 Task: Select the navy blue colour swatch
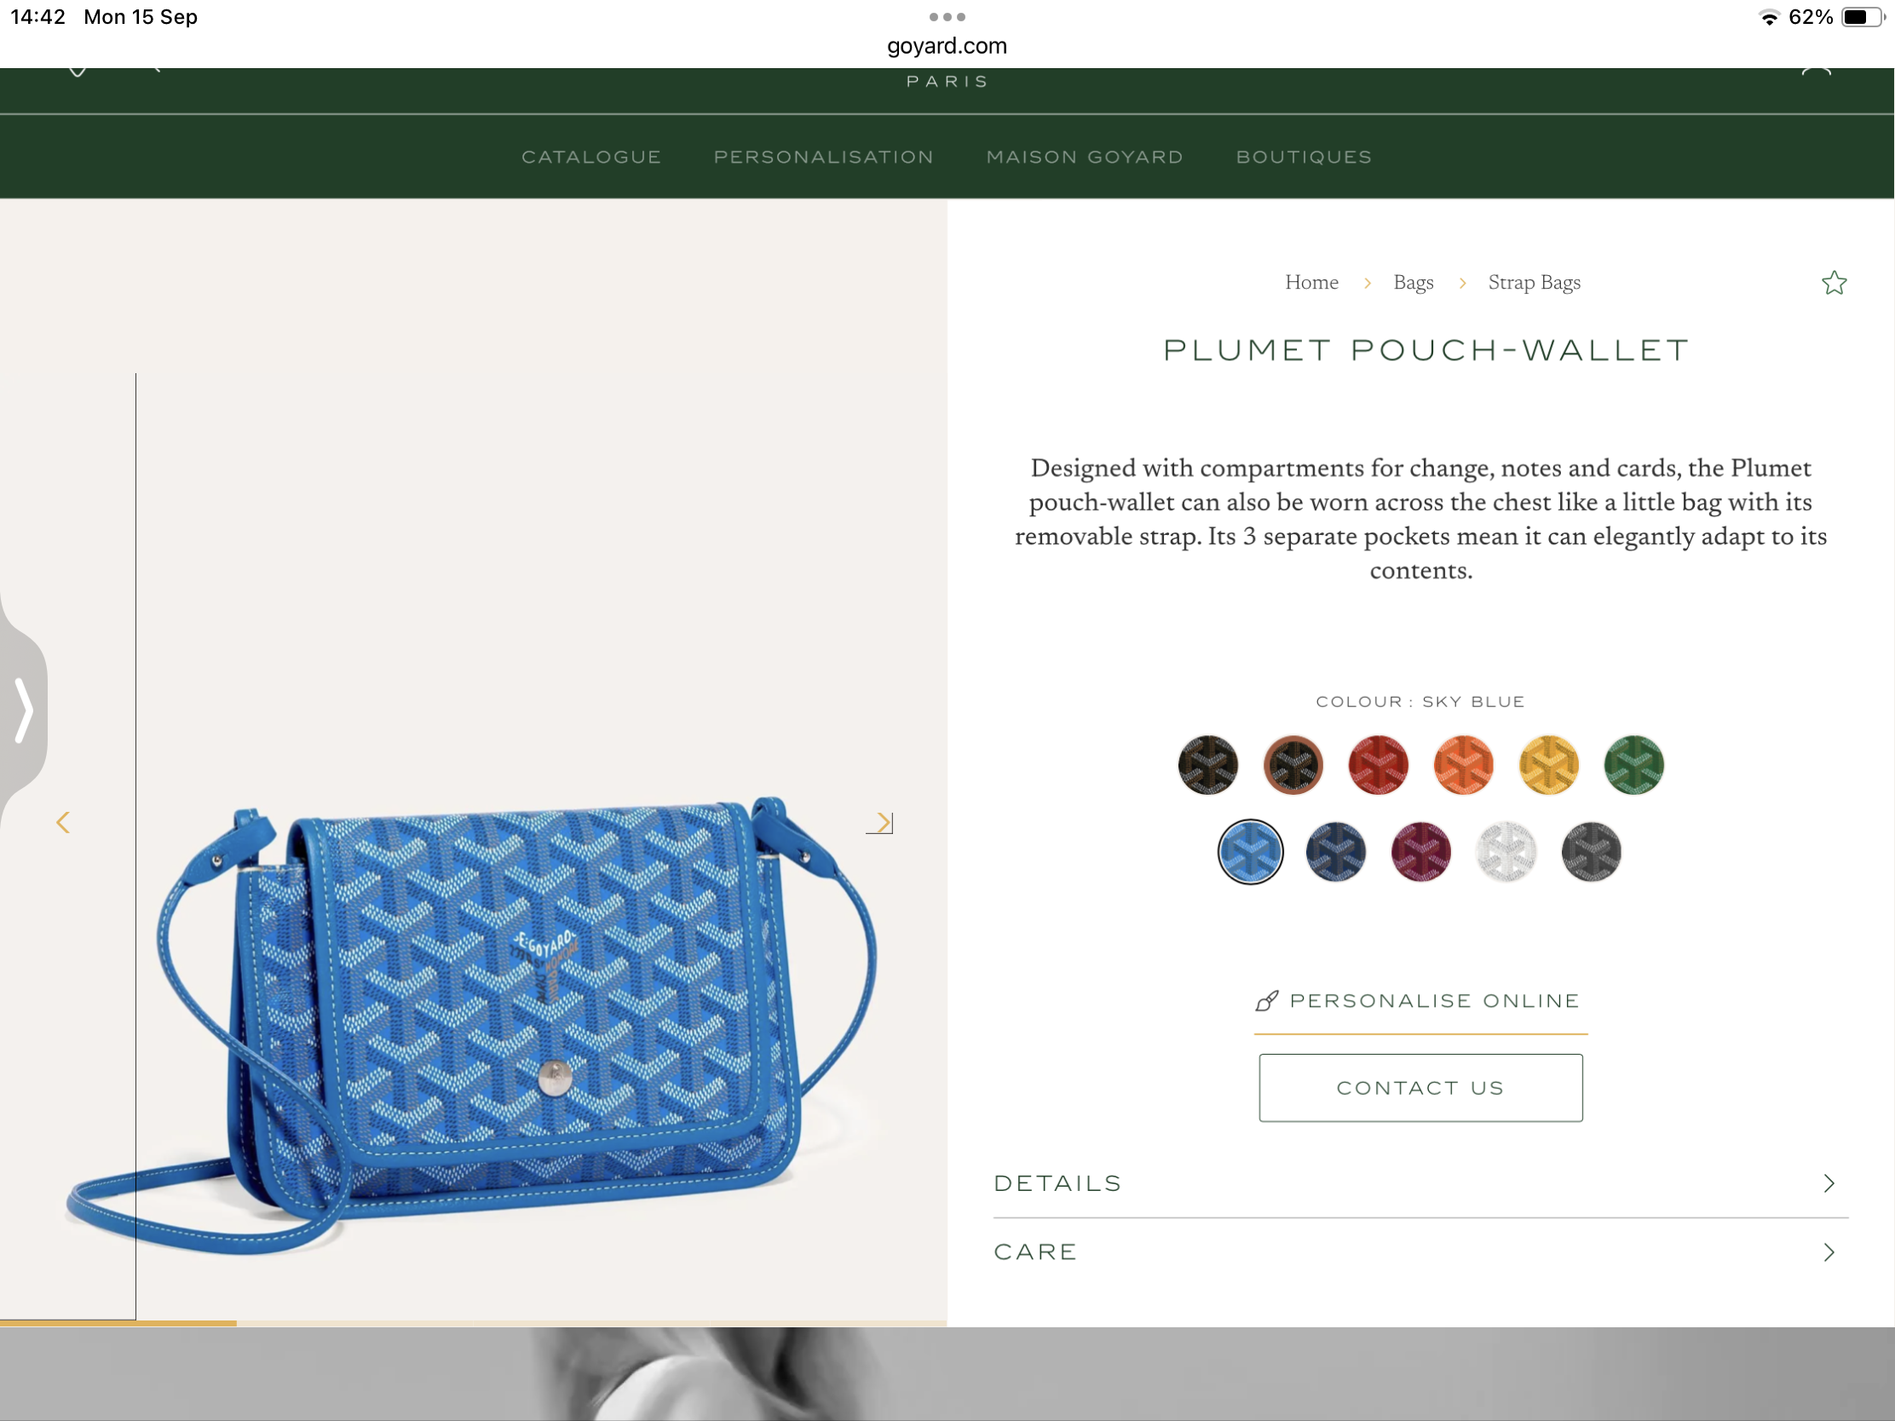click(1335, 851)
